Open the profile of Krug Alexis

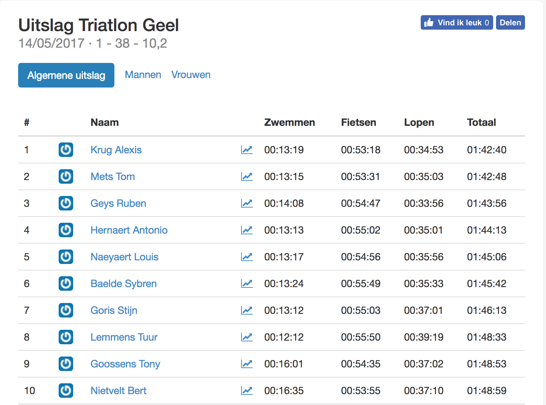click(x=116, y=150)
